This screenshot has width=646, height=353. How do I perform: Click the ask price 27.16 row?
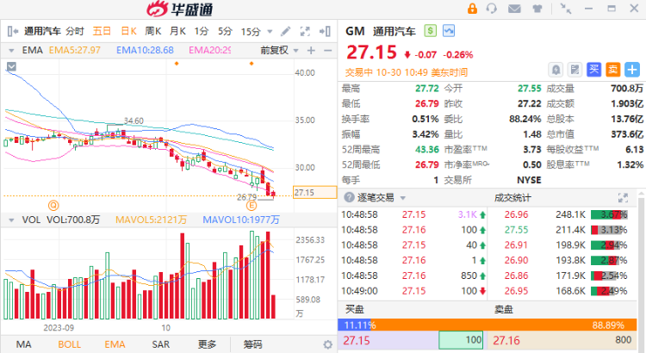click(562, 341)
